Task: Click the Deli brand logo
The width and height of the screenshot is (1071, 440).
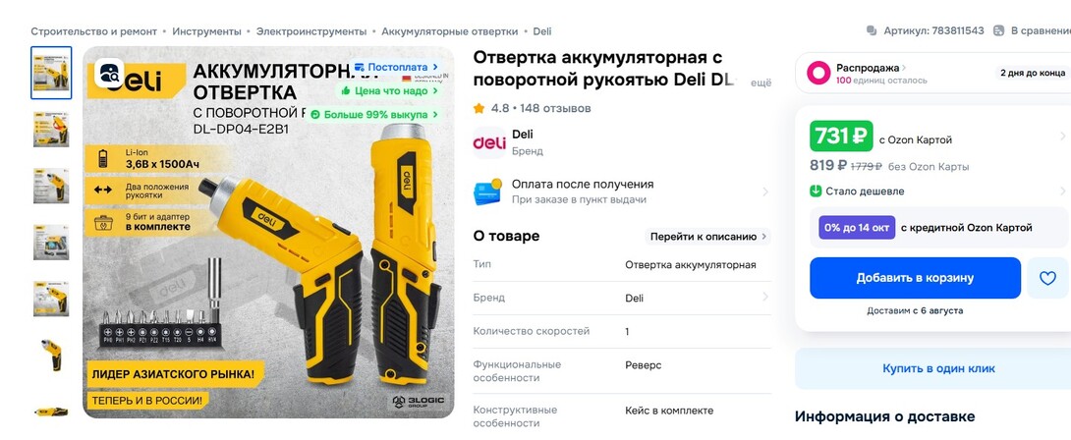Action: 489,142
